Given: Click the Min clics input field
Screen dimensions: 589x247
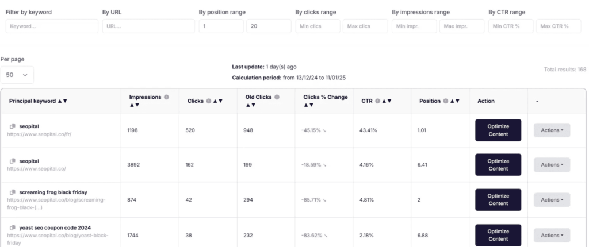Looking at the screenshot, I should 317,26.
